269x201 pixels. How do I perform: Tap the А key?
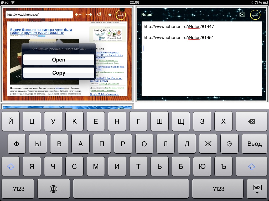pos(80,144)
